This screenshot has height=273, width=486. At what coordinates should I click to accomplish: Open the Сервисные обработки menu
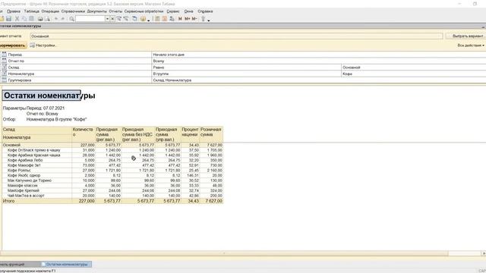[144, 11]
